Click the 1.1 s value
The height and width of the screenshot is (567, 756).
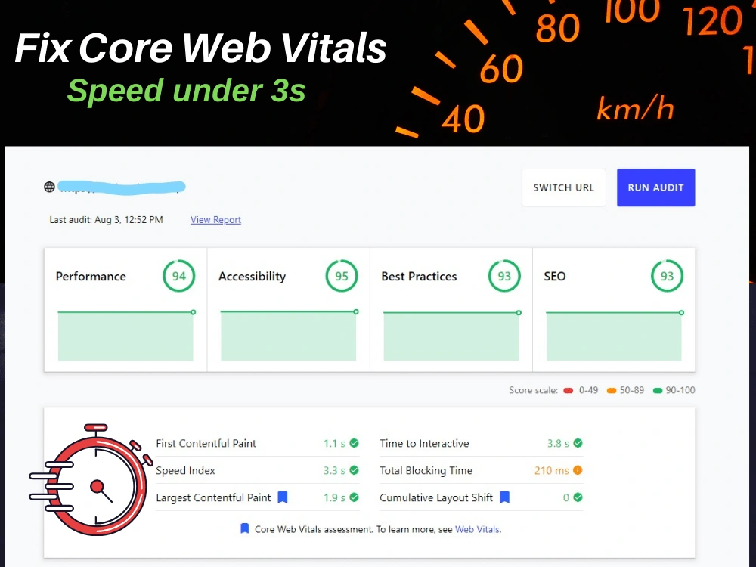[x=334, y=443]
